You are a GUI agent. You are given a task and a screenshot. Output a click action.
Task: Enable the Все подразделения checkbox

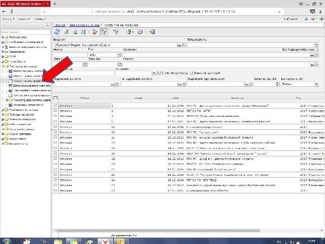pyautogui.click(x=317, y=49)
